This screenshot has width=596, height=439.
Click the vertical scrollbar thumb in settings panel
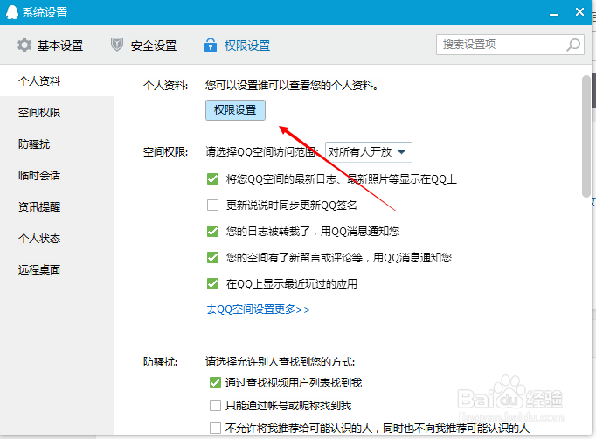(x=586, y=136)
